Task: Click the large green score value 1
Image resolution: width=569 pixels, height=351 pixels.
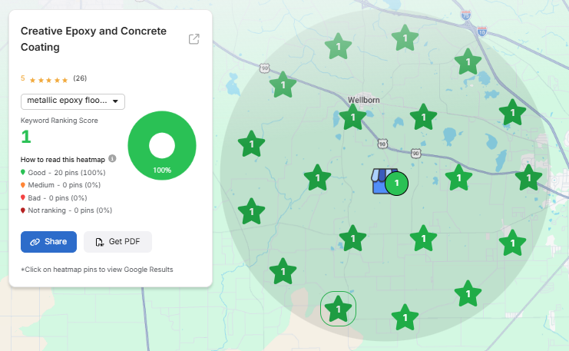Action: [26, 137]
